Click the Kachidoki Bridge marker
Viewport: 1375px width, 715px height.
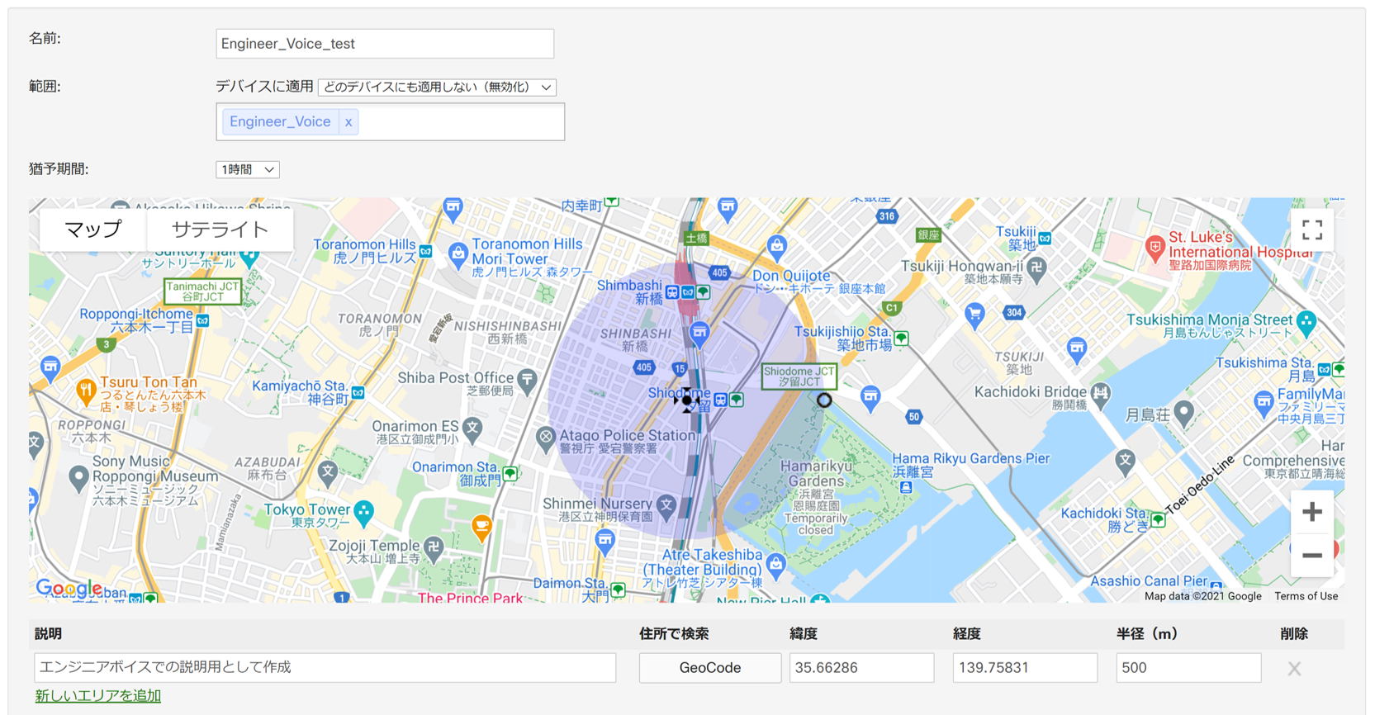click(x=1101, y=395)
